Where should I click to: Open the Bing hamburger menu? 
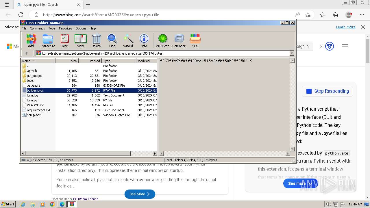(x=345, y=46)
